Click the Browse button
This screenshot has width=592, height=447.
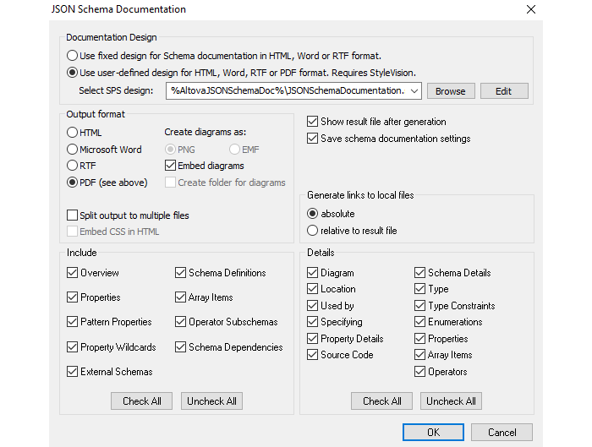coord(450,91)
